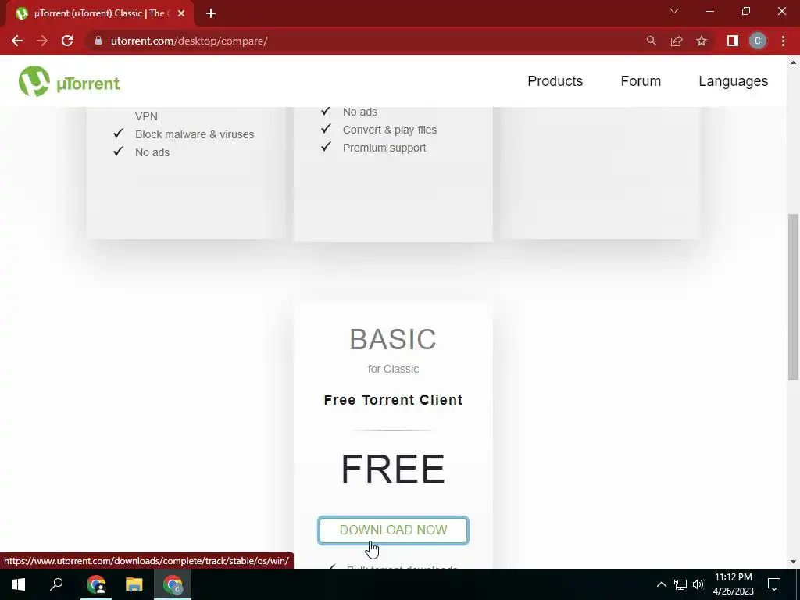Open the zoom magnifier in address bar

[x=651, y=41]
